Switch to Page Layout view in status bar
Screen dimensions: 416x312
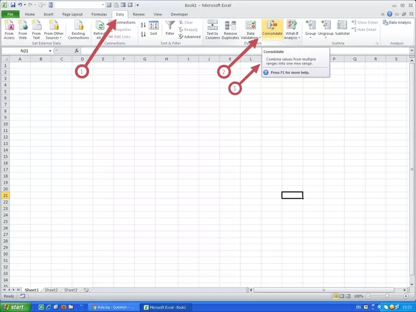pyautogui.click(x=342, y=296)
